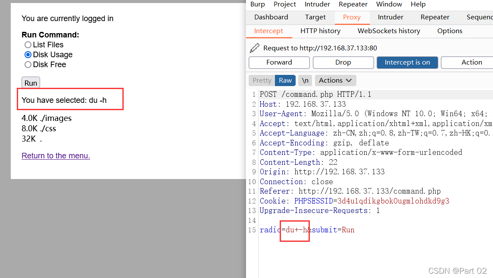493x278 pixels.
Task: Follow the Return to the menu link
Action: click(x=56, y=156)
